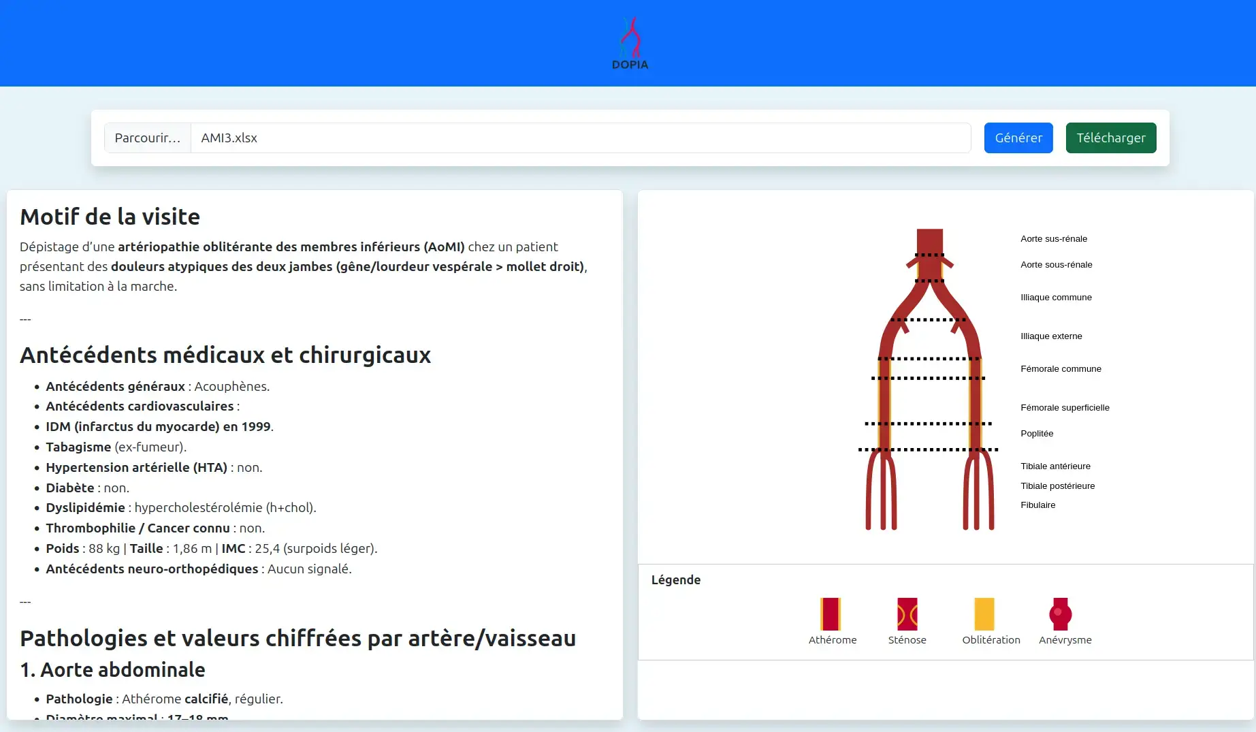Click the aorta top segment in diagram
The image size is (1256, 732).
929,241
